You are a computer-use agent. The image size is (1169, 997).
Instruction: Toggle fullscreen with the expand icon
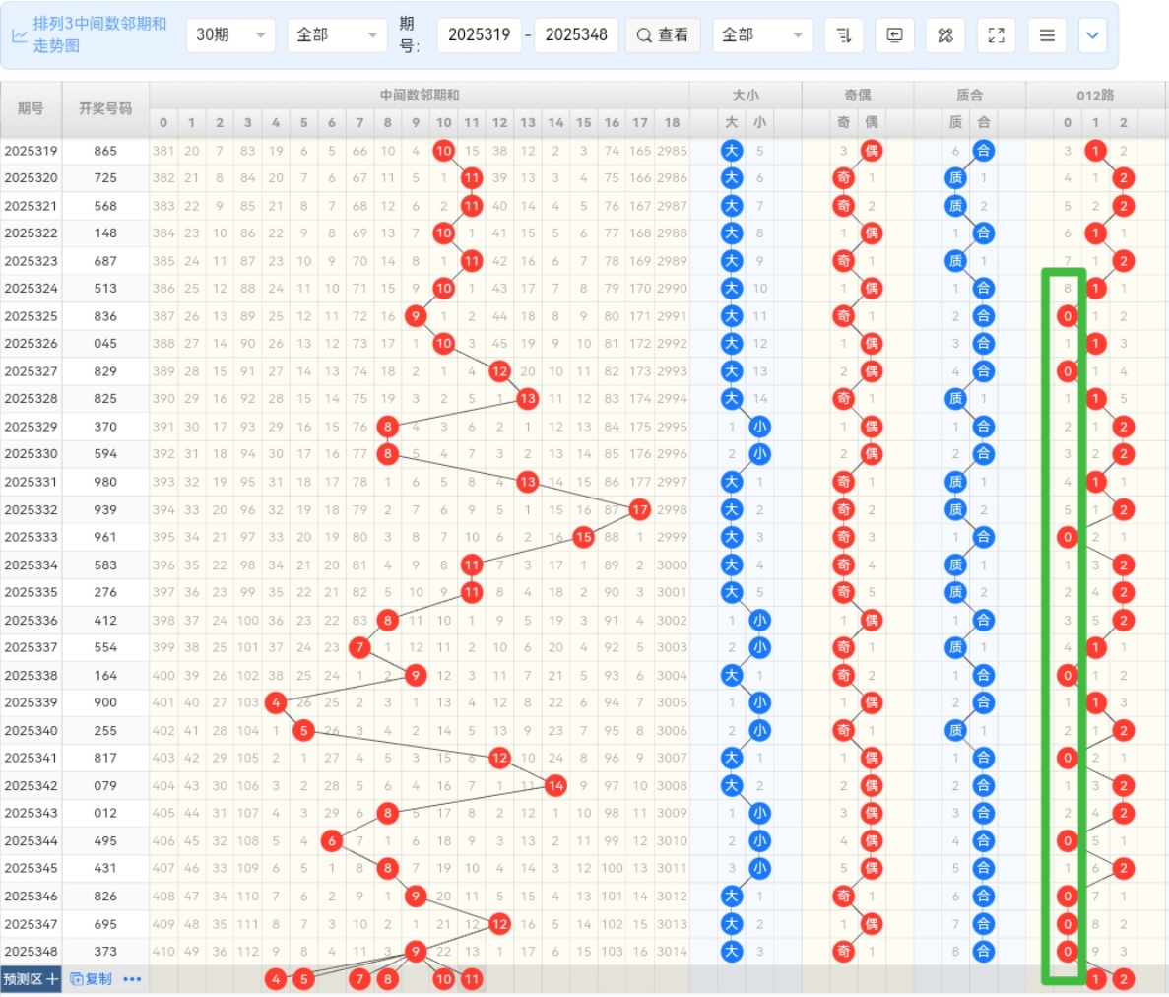tap(996, 35)
